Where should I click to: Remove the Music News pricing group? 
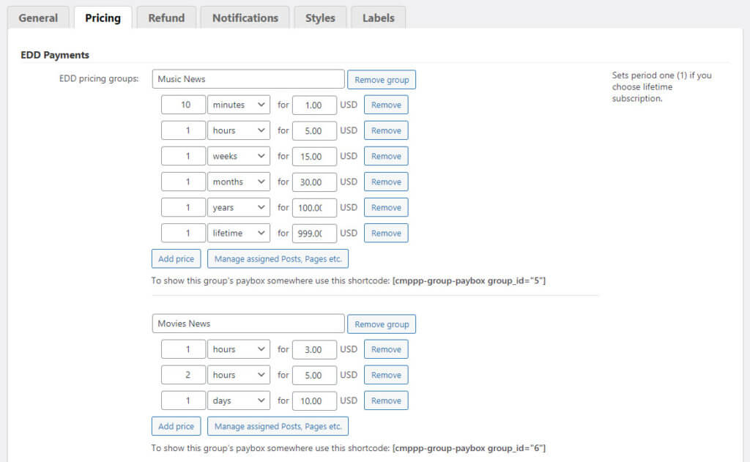tap(382, 79)
